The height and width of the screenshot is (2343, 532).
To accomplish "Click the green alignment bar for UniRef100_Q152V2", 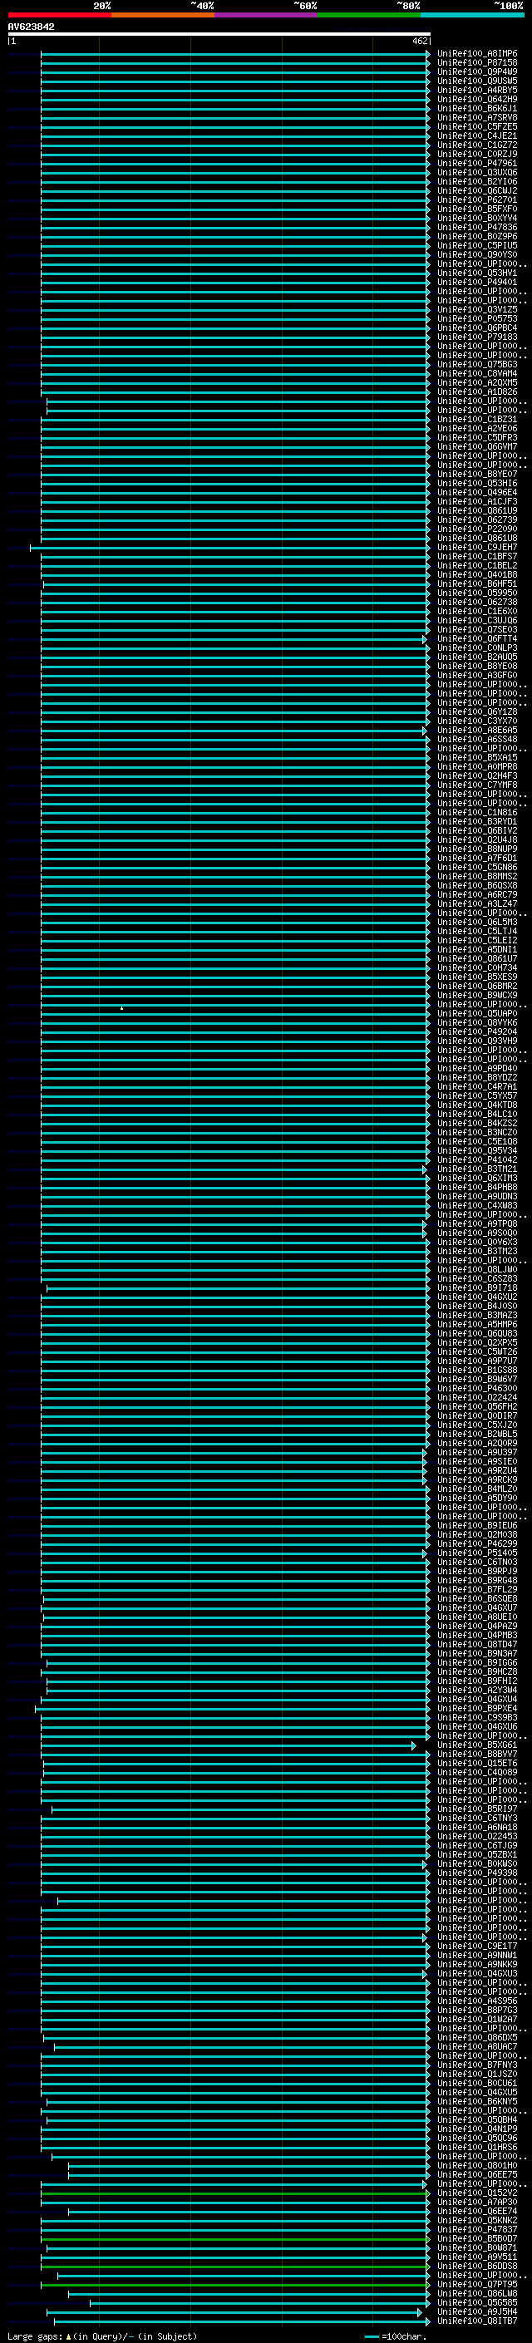I will [x=235, y=2192].
